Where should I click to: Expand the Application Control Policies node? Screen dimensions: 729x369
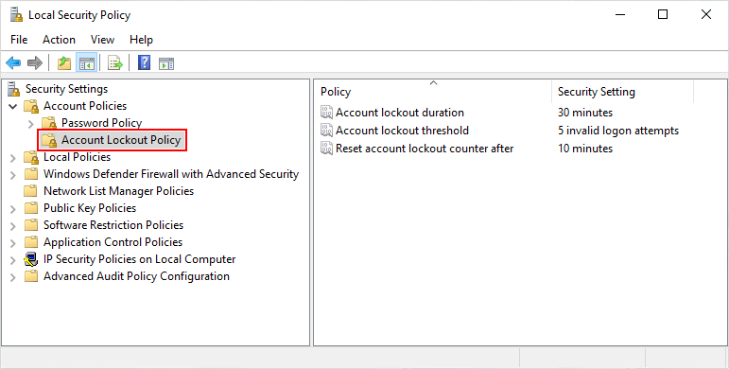pos(13,243)
